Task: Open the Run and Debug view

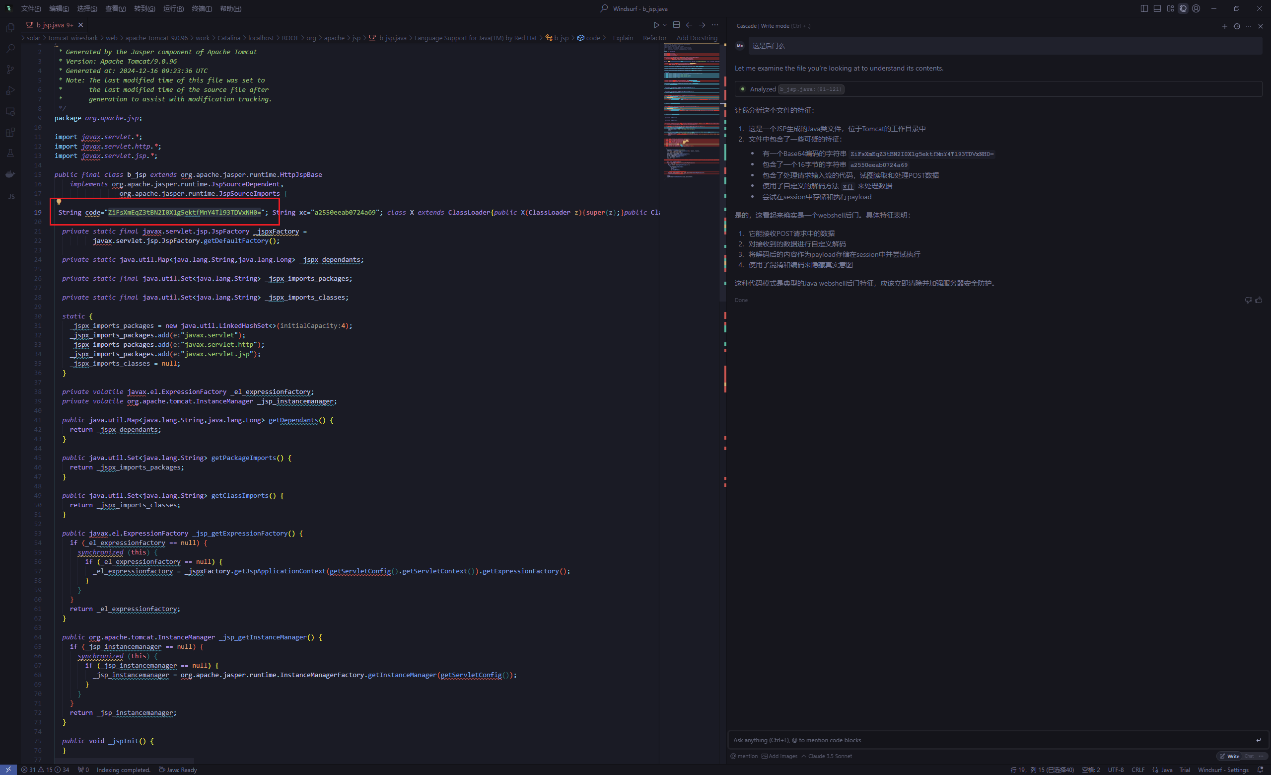Action: (x=10, y=90)
